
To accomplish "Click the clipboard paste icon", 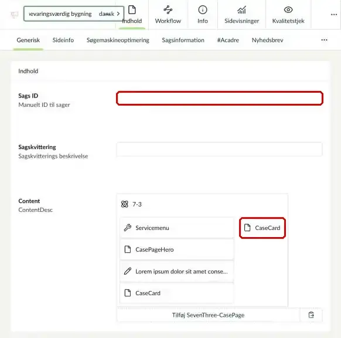I will click(311, 315).
